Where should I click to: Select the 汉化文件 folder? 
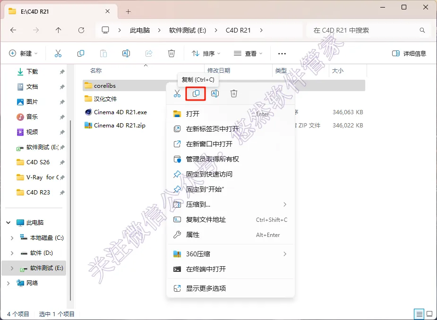coord(105,99)
